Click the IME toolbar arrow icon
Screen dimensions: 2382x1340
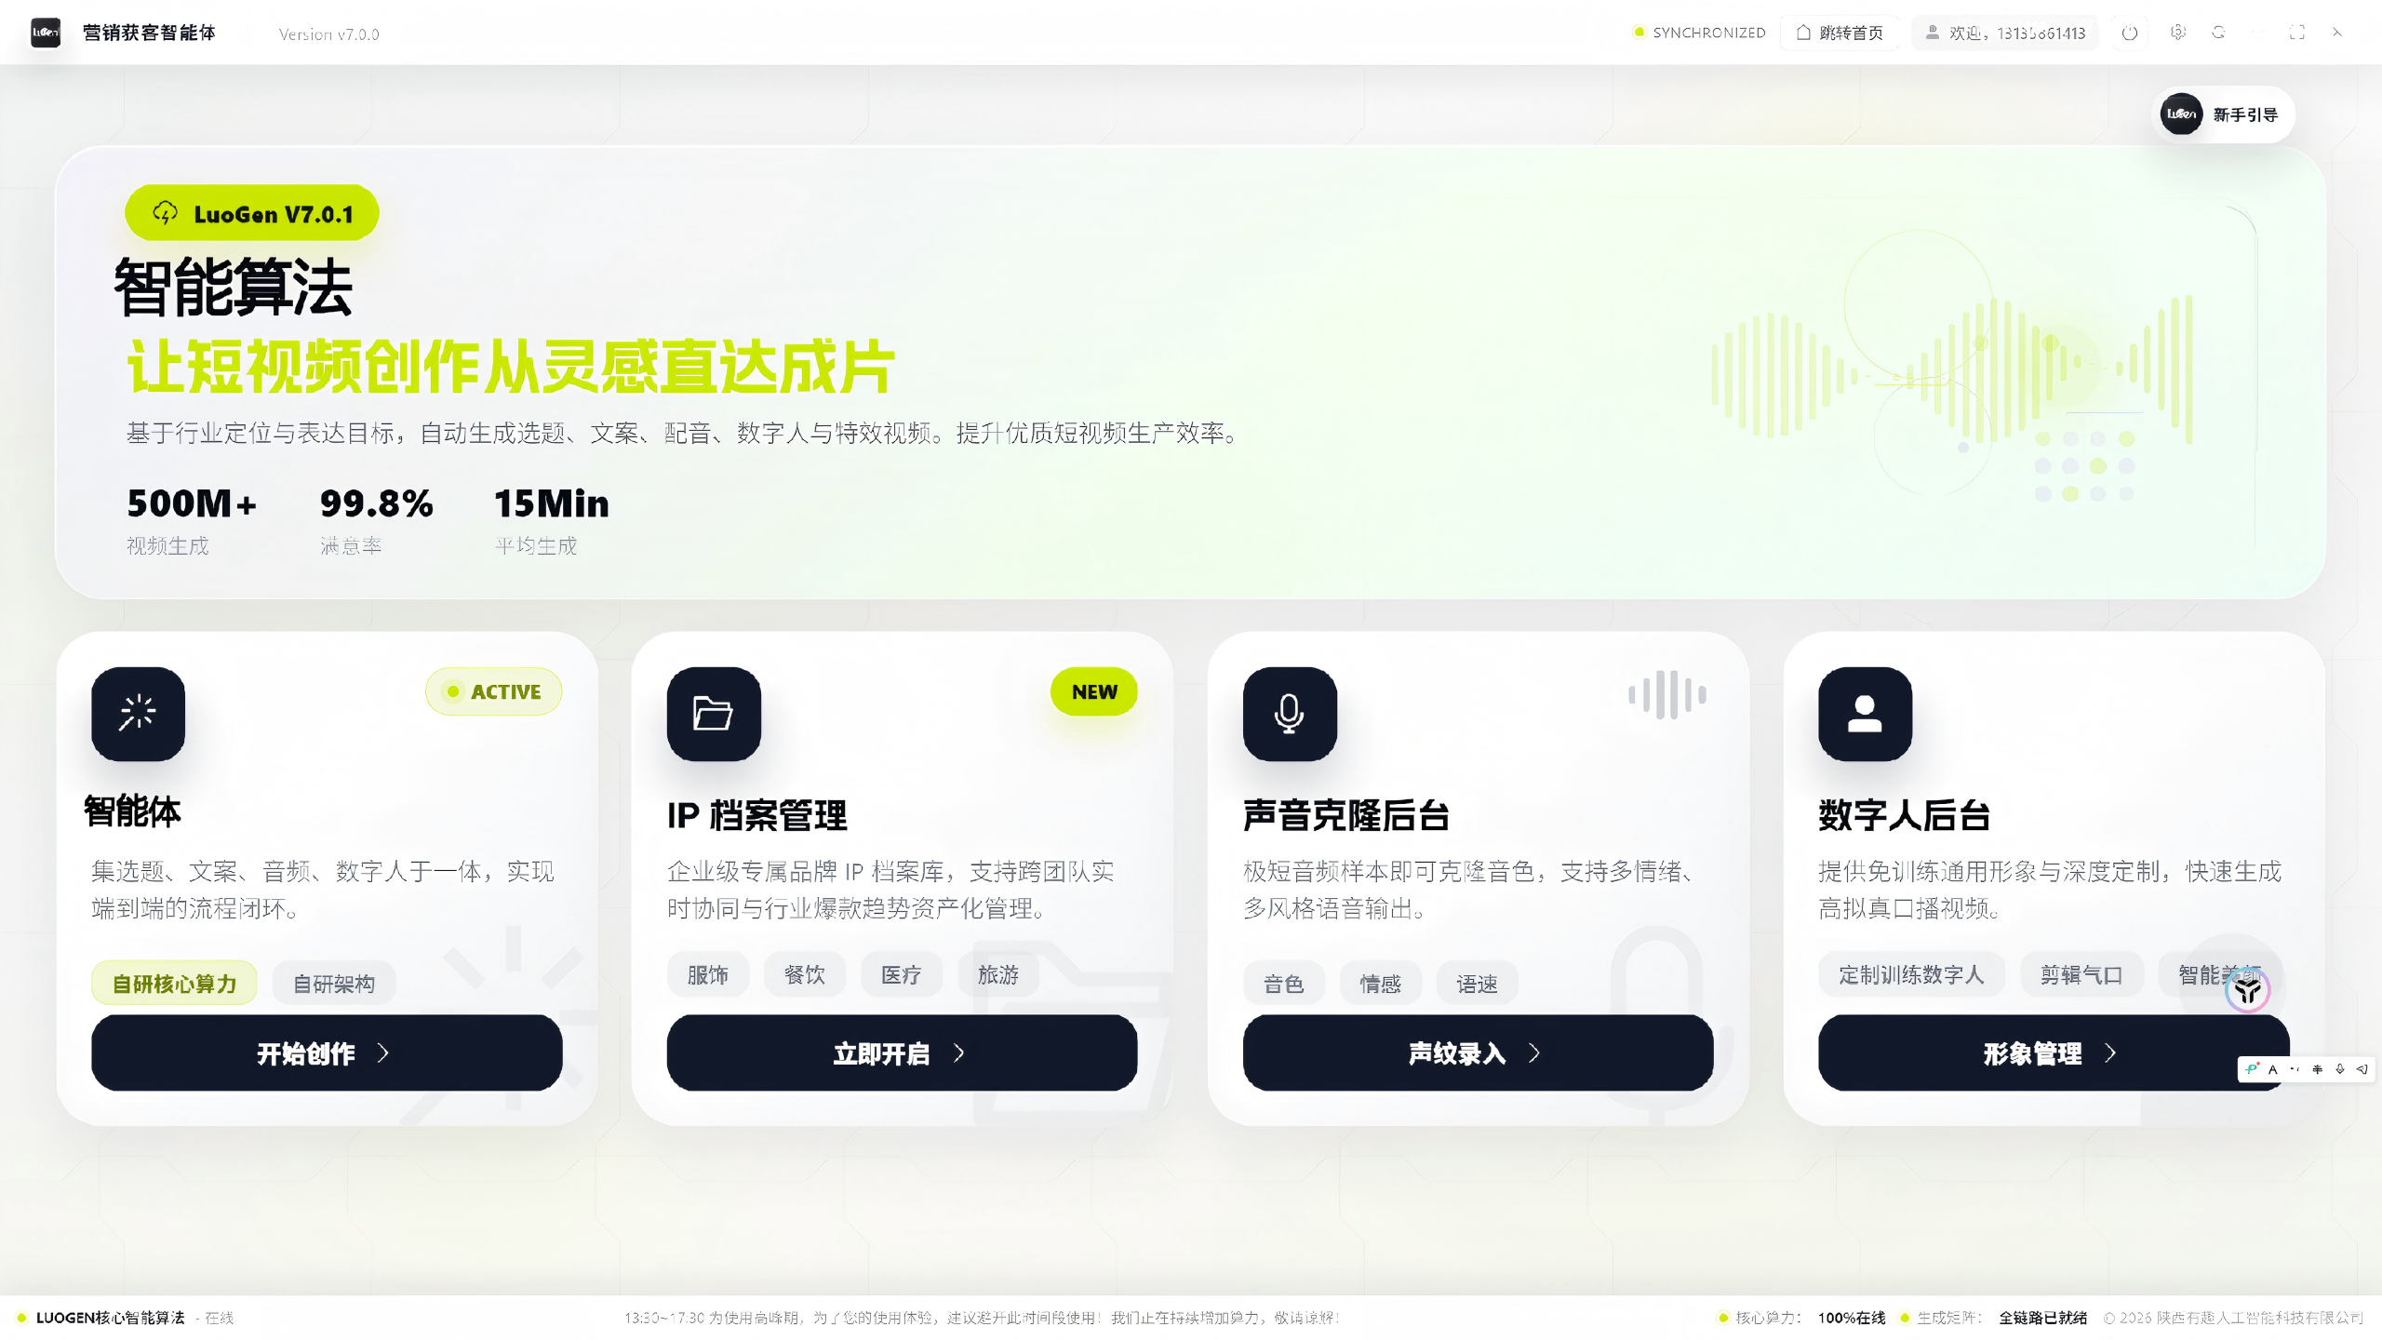(x=2362, y=1069)
